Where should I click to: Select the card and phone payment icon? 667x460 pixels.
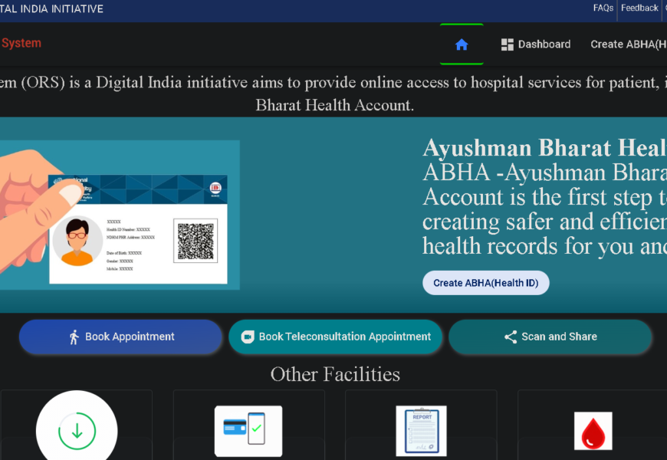point(248,431)
